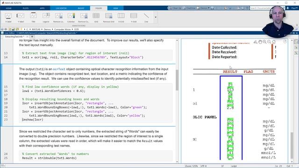This screenshot has width=299, height=168.
Task: Click the editor pane vertical scrollbar thumb
Action: point(177,80)
